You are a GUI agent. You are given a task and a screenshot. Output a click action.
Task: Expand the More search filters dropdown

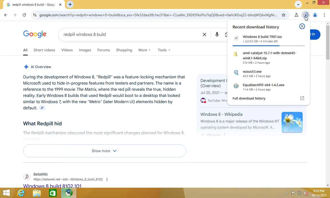pos(144,50)
